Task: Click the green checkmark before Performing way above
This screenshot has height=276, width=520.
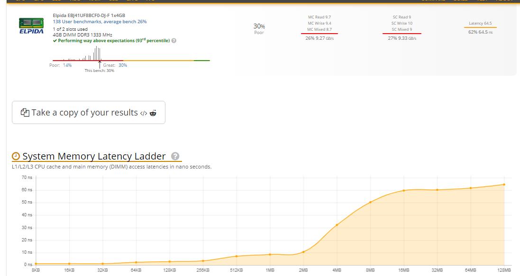Action: pos(55,41)
